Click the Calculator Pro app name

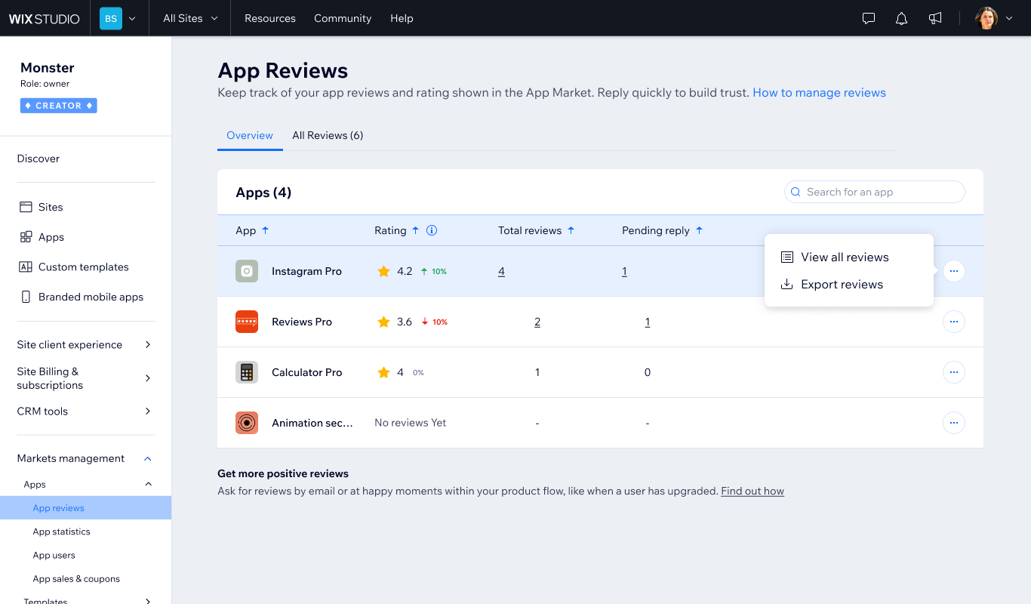tap(306, 372)
